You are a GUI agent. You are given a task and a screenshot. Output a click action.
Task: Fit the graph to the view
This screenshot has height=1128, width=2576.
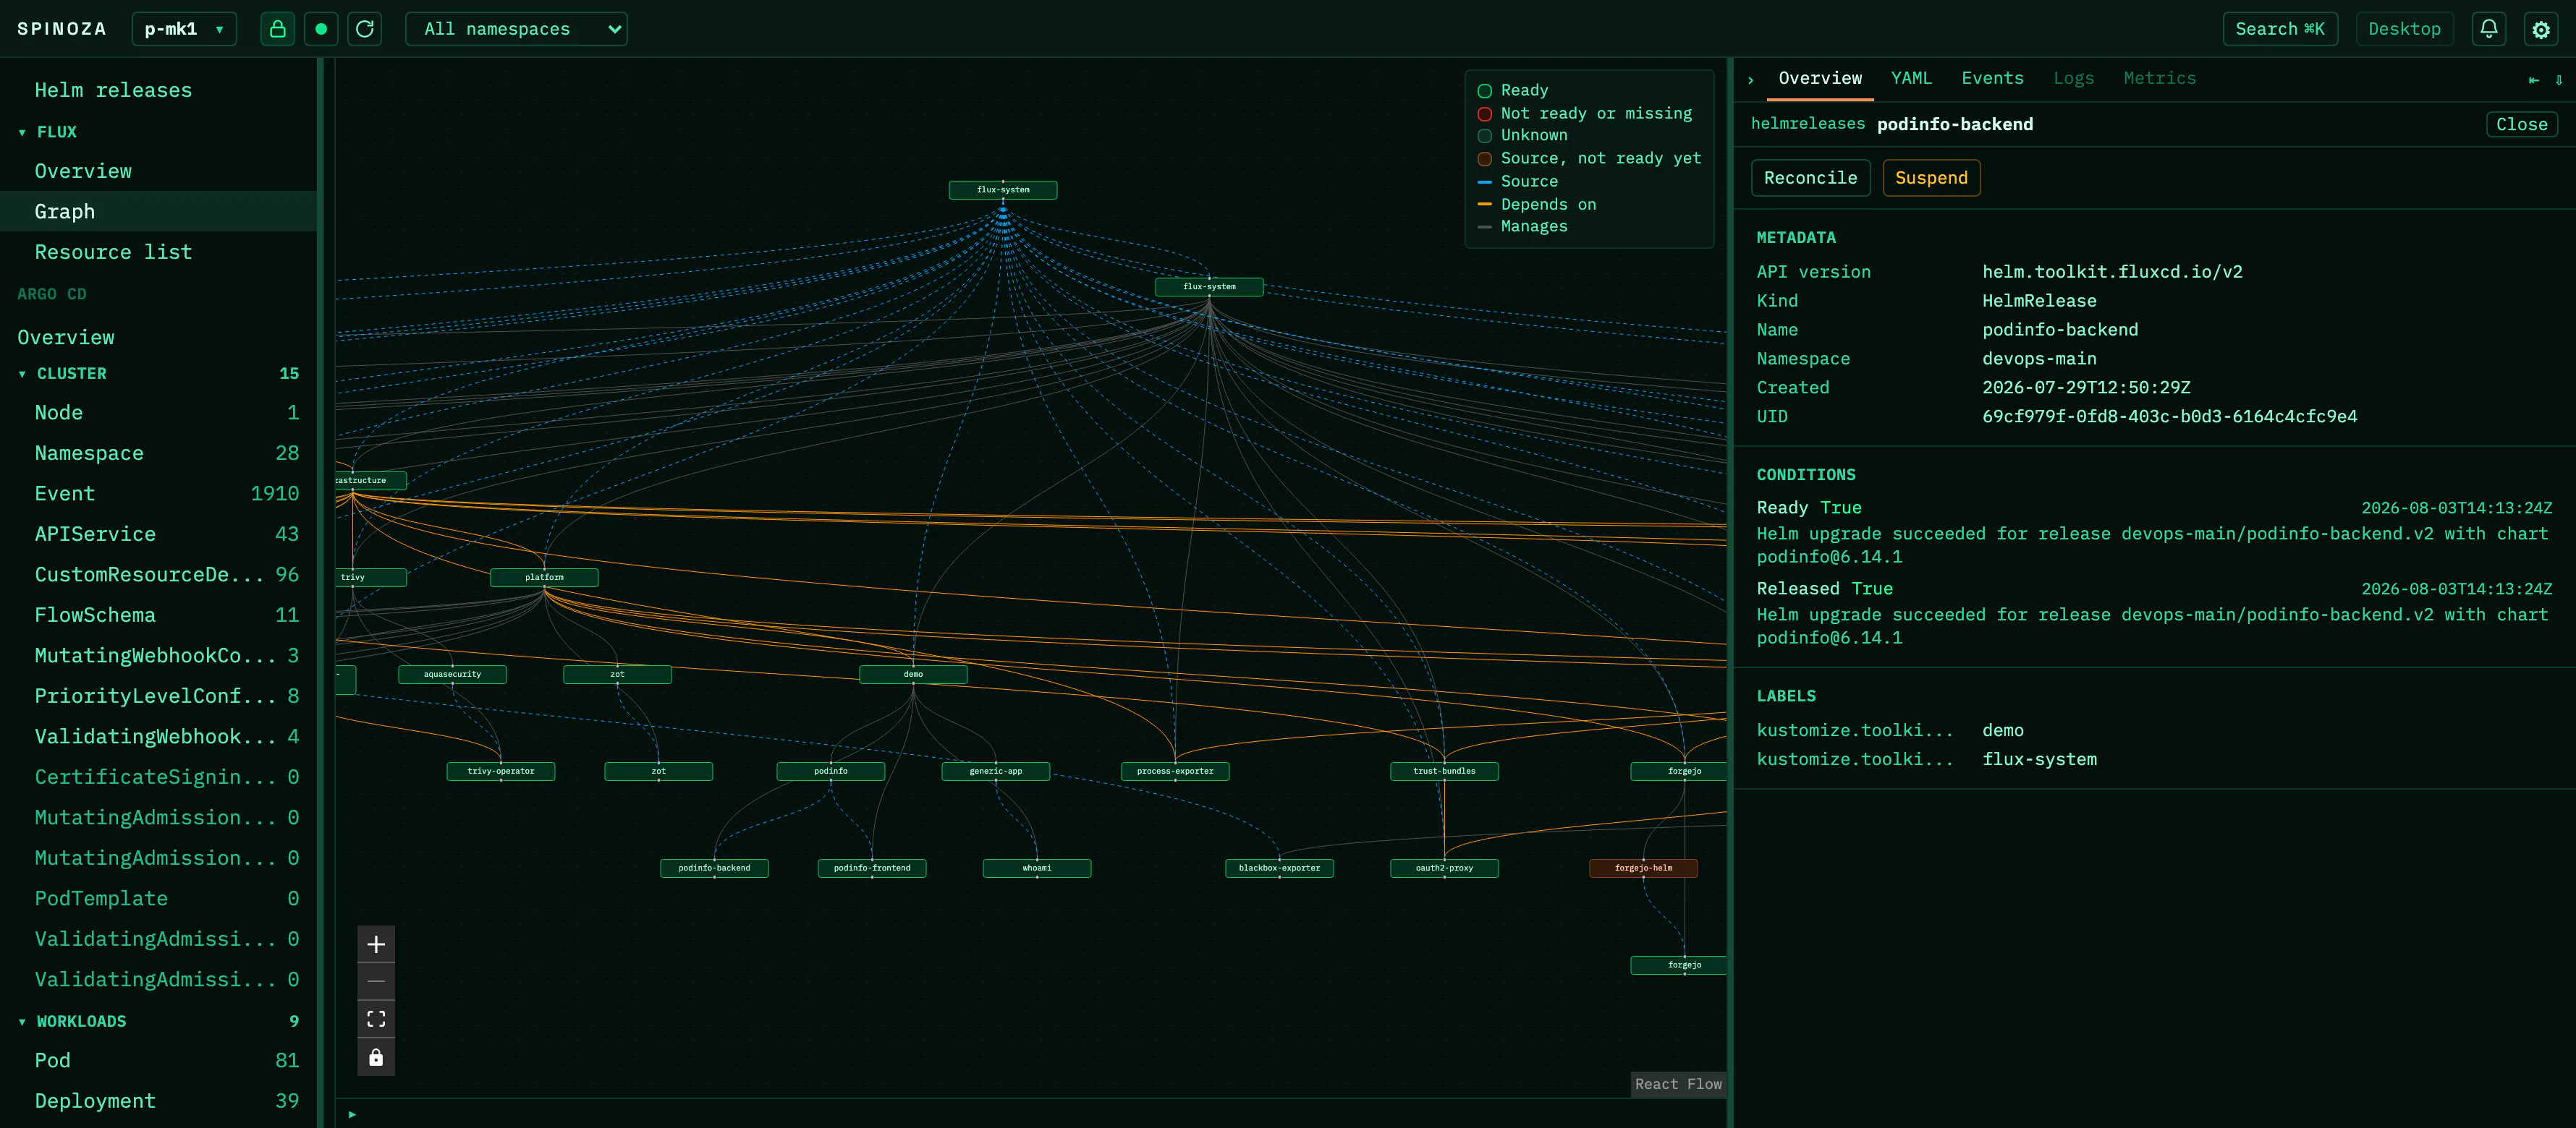[376, 1019]
